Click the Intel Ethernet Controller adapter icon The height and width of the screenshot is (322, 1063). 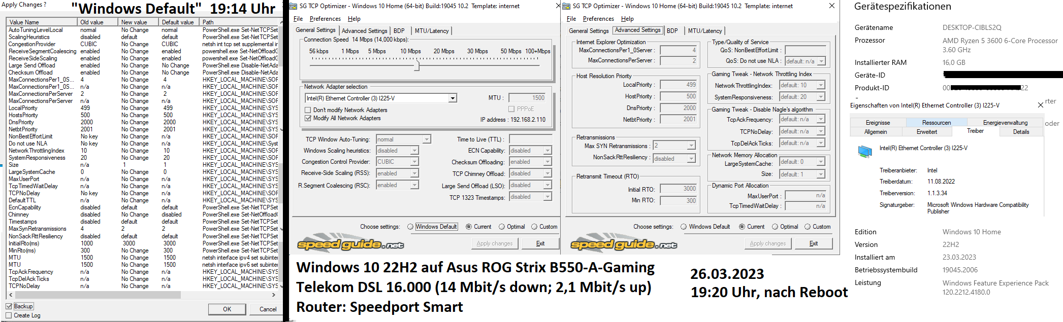[864, 151]
